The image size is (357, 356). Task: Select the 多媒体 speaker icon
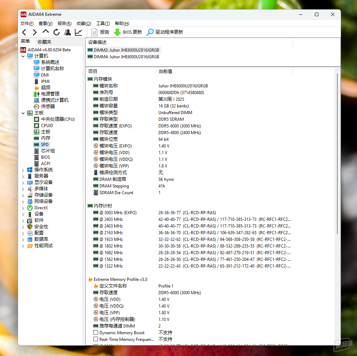pos(30,189)
